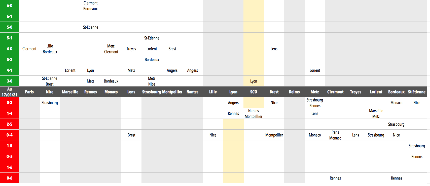Select the 'Au 17/01/21' date header cell
430x186 pixels.
coord(10,92)
